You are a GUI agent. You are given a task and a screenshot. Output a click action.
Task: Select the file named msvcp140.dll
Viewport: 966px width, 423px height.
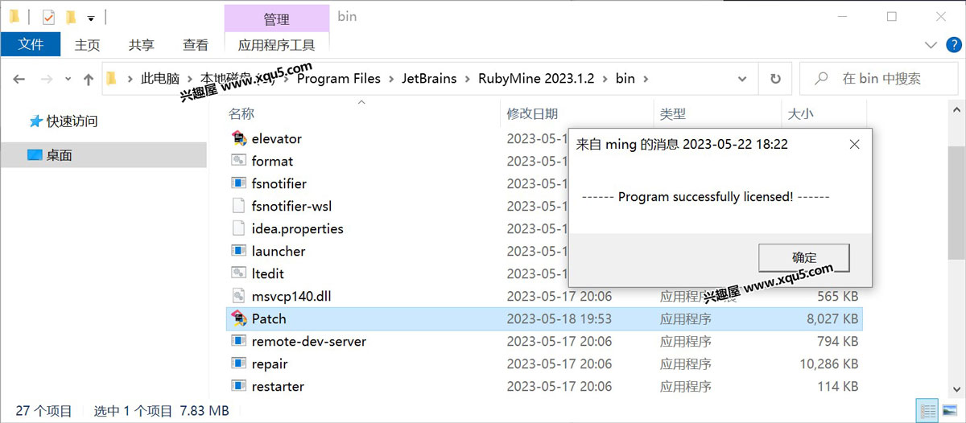(x=291, y=296)
